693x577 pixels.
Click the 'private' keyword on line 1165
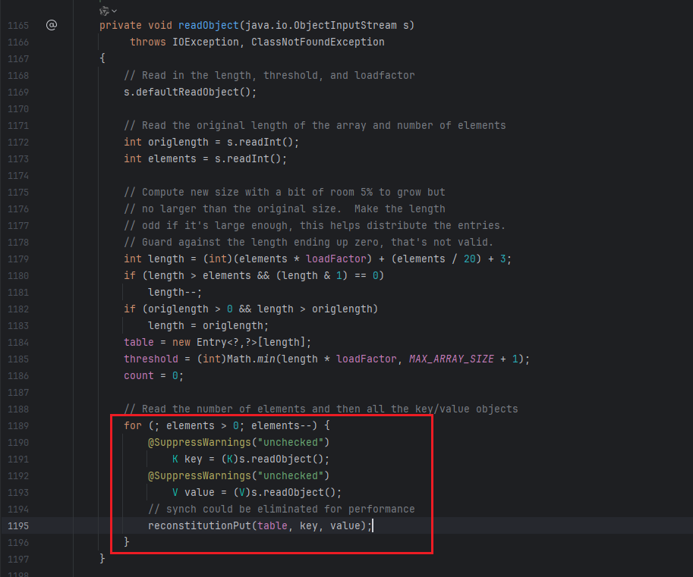coord(121,25)
